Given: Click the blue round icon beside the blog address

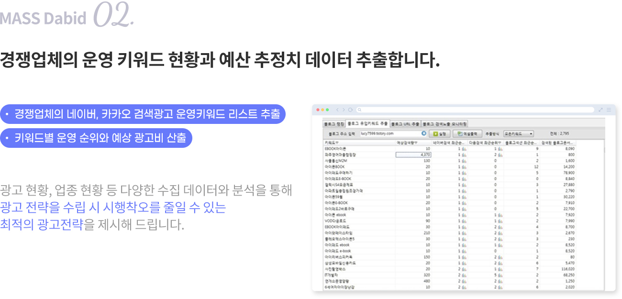Looking at the screenshot, I should [x=423, y=133].
